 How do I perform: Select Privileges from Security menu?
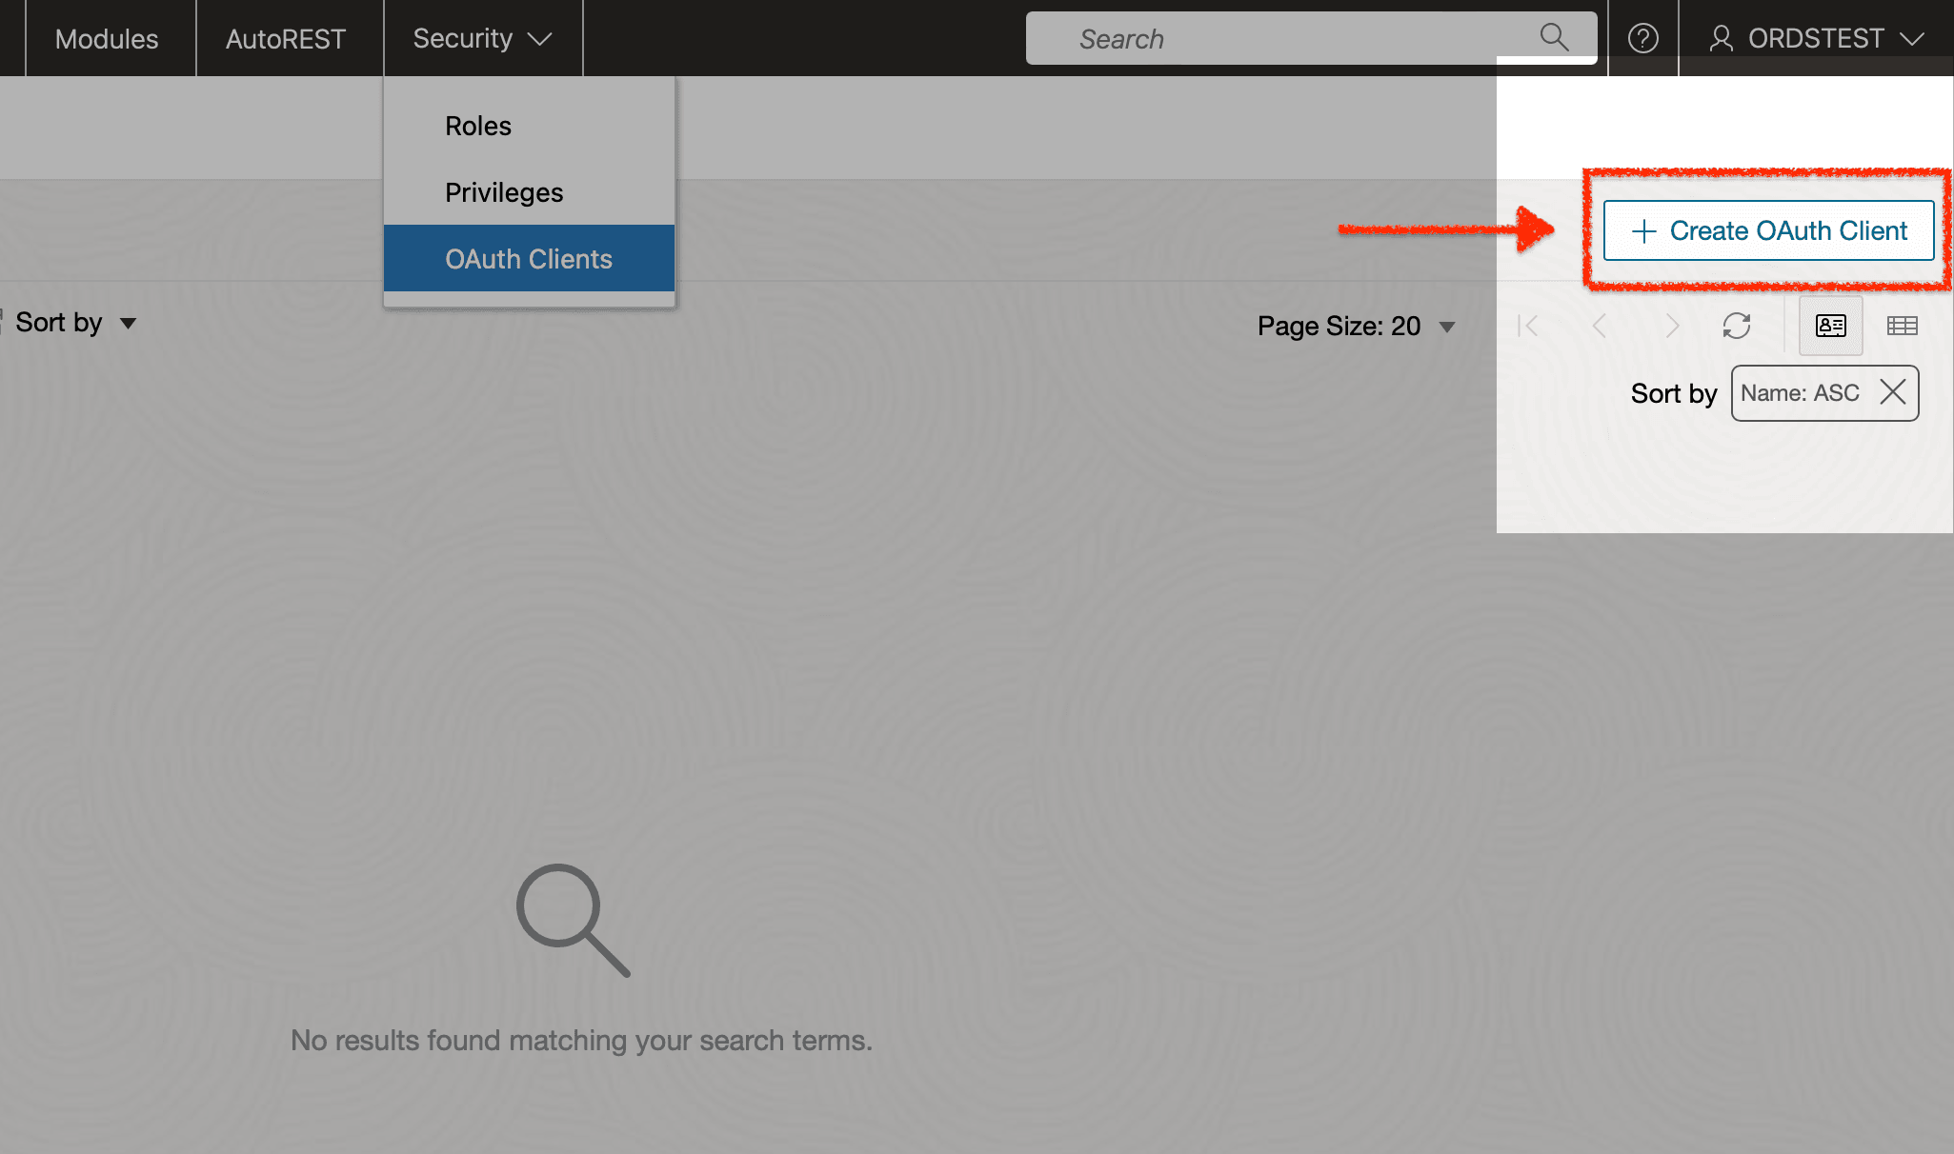tap(504, 192)
